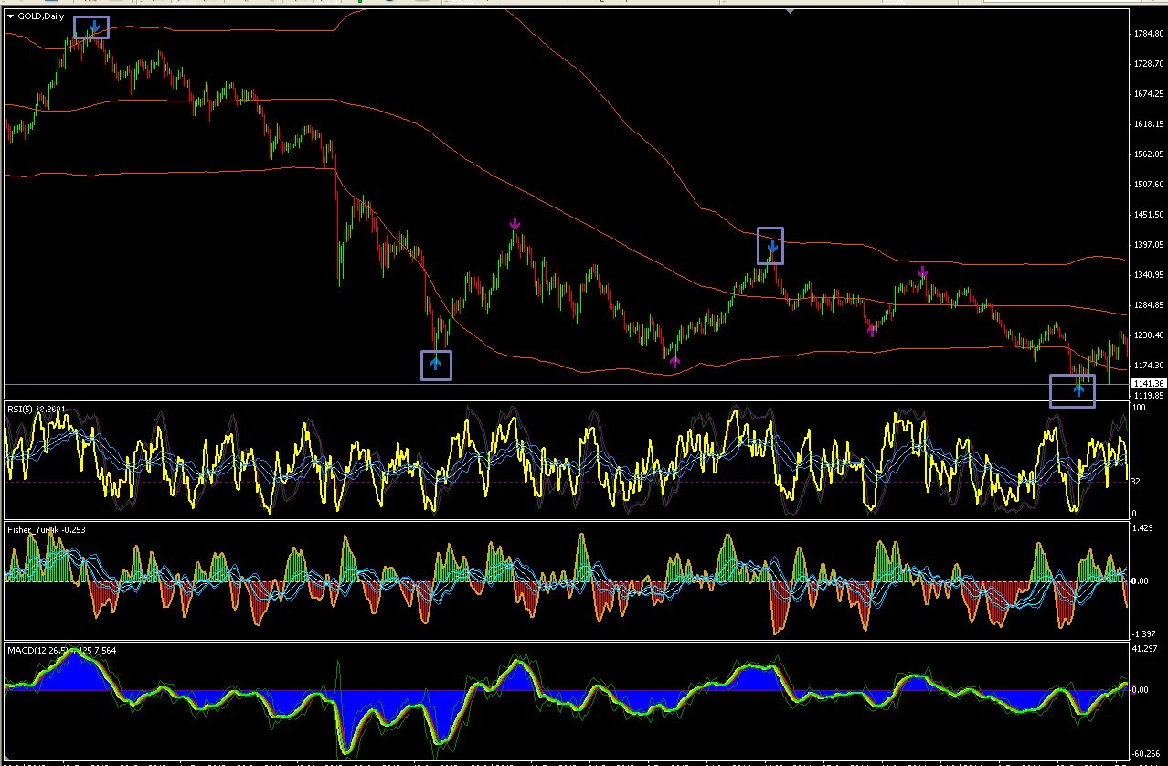This screenshot has width=1168, height=766.
Task: Click the 1451.50 price axis label
Action: coord(1147,215)
